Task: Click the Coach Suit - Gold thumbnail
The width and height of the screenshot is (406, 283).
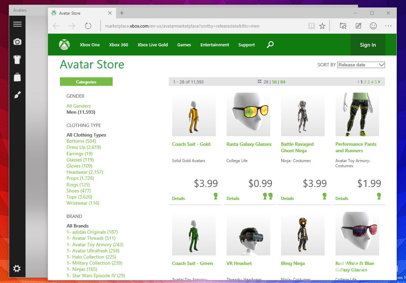Action: [x=194, y=114]
